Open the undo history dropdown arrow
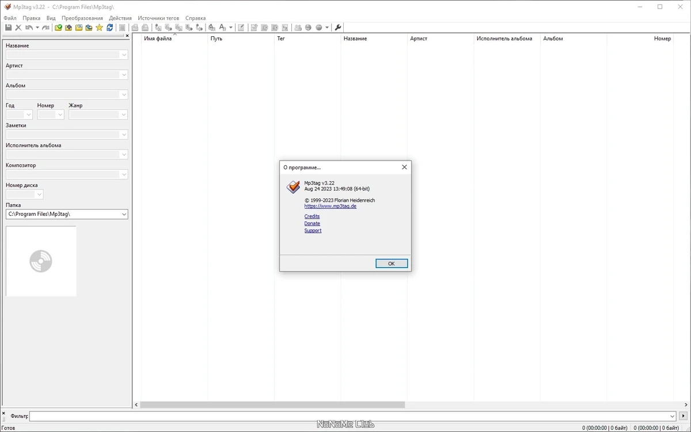The height and width of the screenshot is (432, 691). (37, 28)
